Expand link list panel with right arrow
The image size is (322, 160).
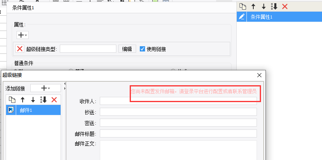pos(65,88)
